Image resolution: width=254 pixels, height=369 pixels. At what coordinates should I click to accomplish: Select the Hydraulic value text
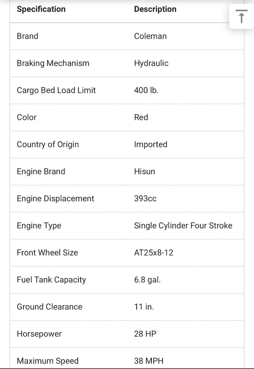pos(151,63)
